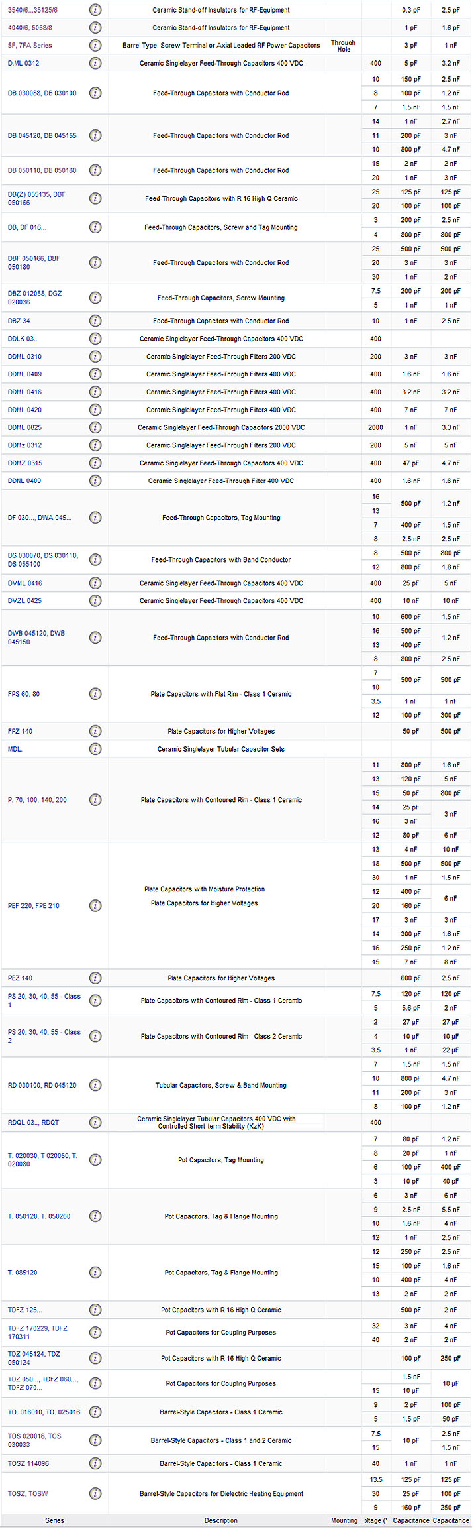Open TOS 020016, TOS 030033 link
474x1529 pixels.
34,1440
